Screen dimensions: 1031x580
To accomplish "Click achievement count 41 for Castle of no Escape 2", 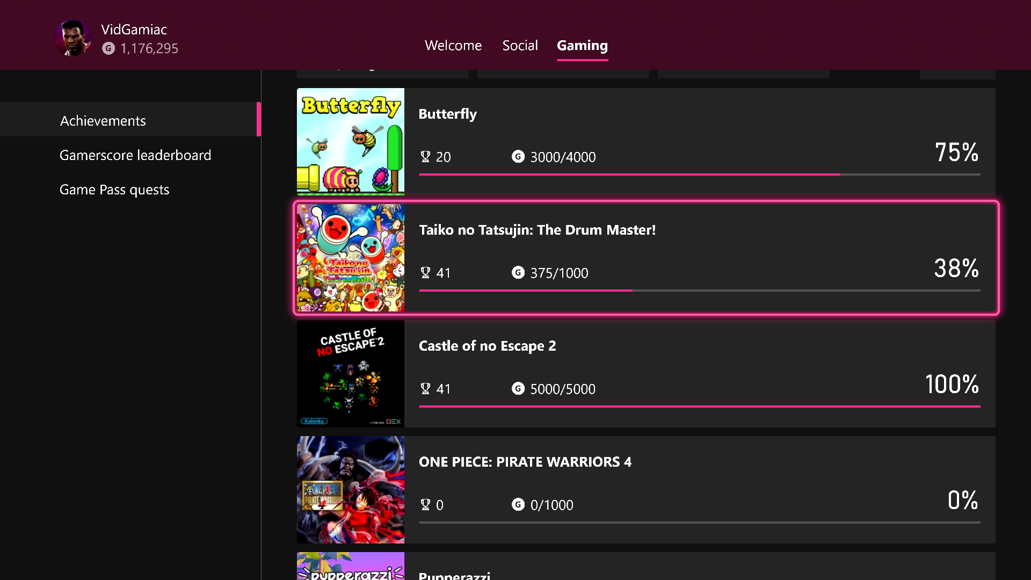I will (443, 389).
